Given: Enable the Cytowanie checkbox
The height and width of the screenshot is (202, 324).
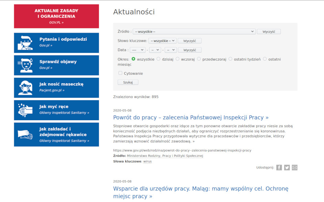Looking at the screenshot, I should coord(120,73).
